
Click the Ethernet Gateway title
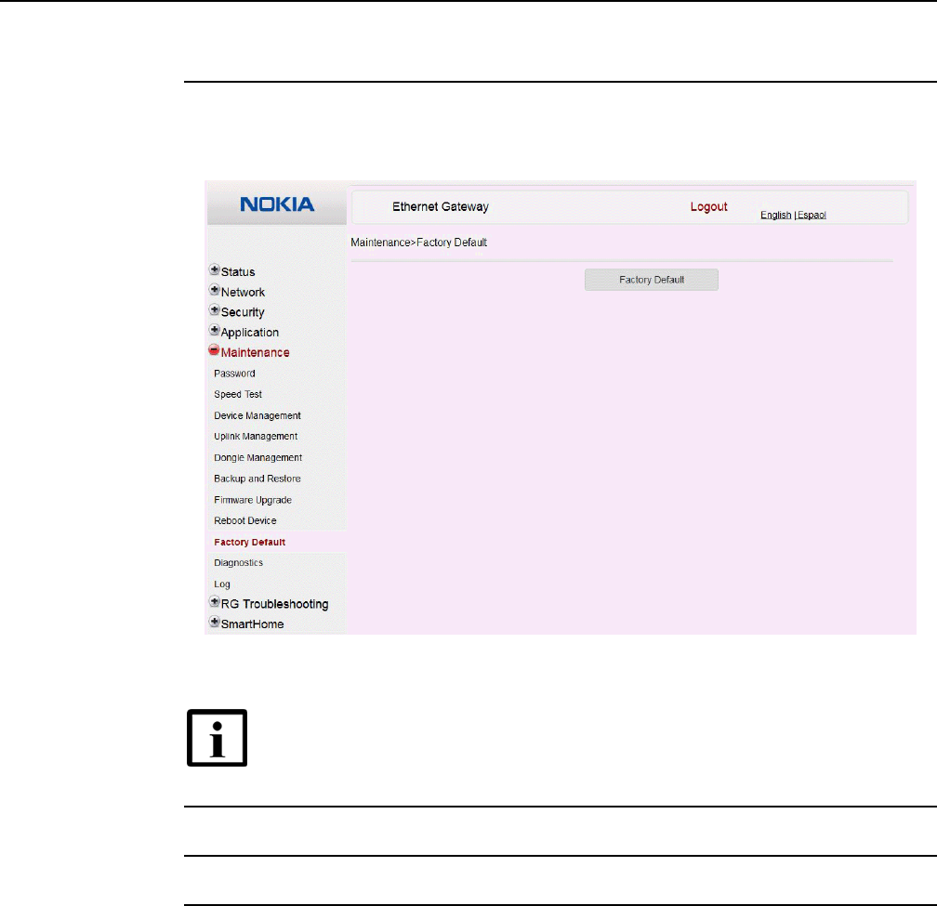(441, 206)
